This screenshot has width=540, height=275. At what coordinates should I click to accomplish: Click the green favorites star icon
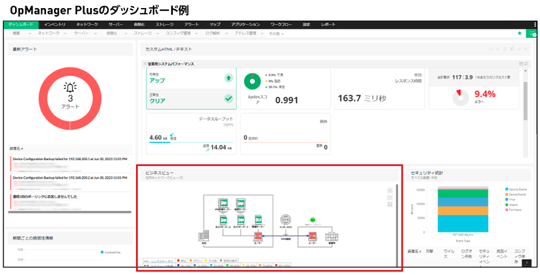519,33
